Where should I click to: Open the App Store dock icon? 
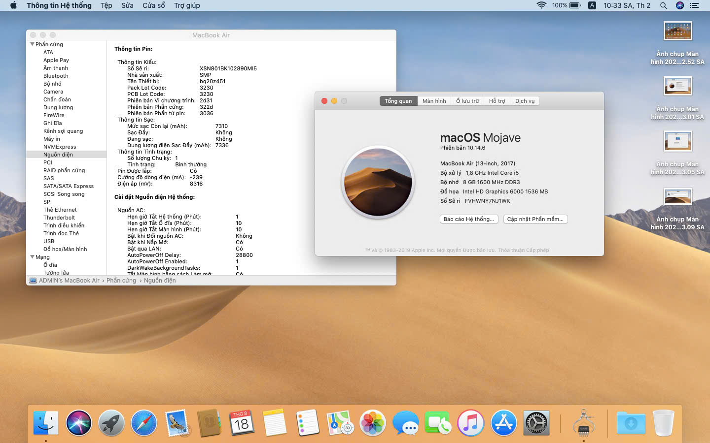503,423
